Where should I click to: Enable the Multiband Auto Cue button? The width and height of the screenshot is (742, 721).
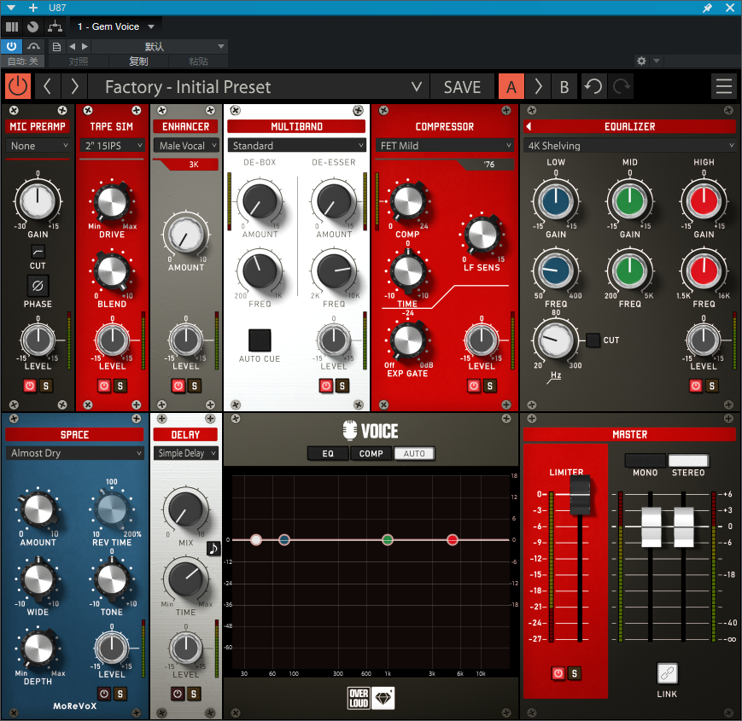click(260, 340)
